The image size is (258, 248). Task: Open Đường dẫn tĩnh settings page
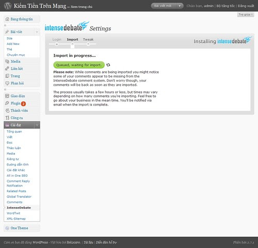18,164
